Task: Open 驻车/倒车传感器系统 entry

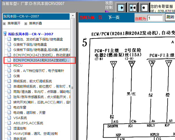Action: click(42, 97)
